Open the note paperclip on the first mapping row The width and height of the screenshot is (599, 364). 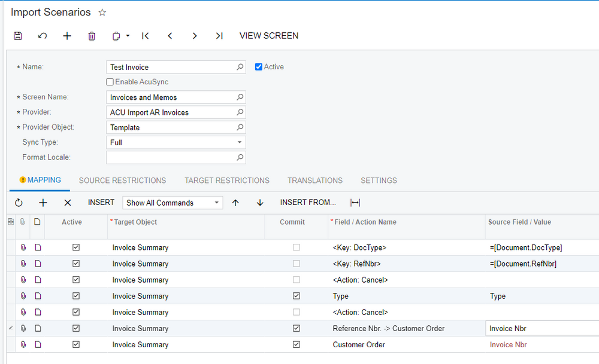[23, 247]
